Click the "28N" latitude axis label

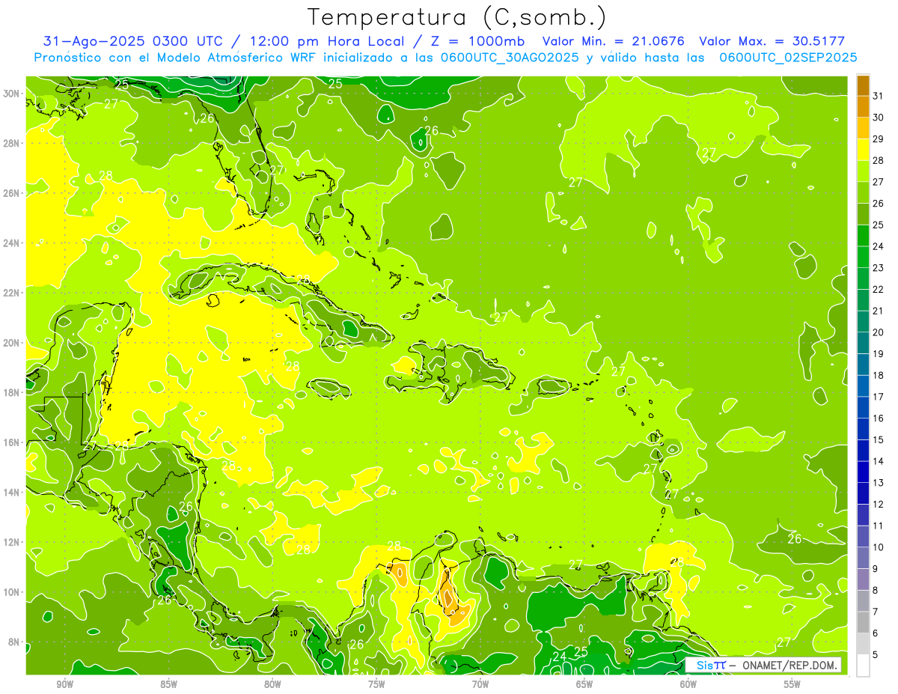tap(13, 143)
